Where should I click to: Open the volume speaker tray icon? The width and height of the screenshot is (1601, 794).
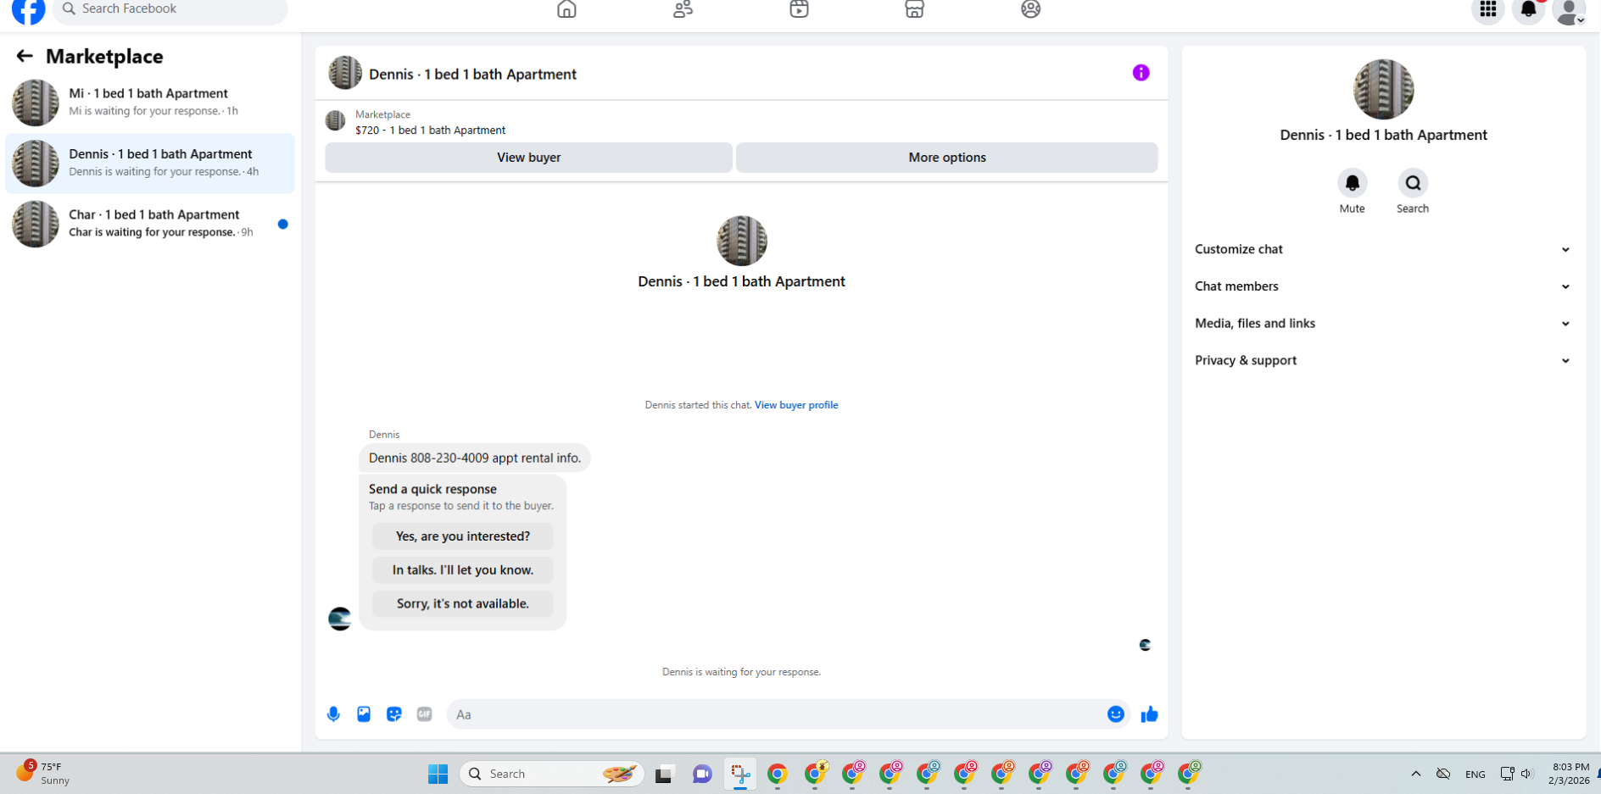(1527, 774)
